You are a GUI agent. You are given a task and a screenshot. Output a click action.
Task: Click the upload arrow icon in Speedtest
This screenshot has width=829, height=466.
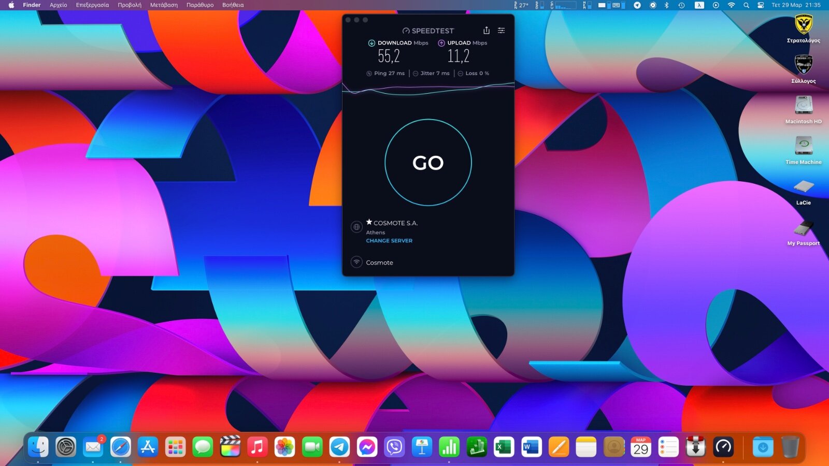(441, 43)
